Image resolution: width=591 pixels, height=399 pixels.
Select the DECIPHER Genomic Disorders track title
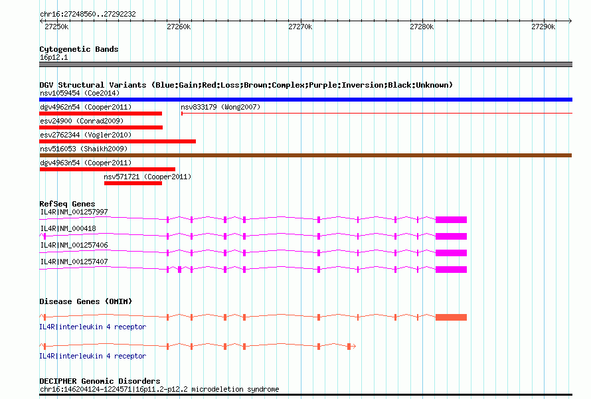[x=100, y=381]
